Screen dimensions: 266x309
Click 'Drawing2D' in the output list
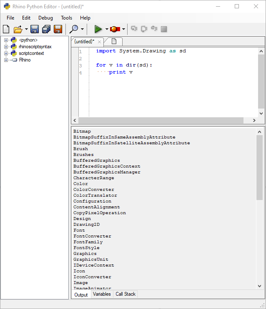pyautogui.click(x=87, y=225)
